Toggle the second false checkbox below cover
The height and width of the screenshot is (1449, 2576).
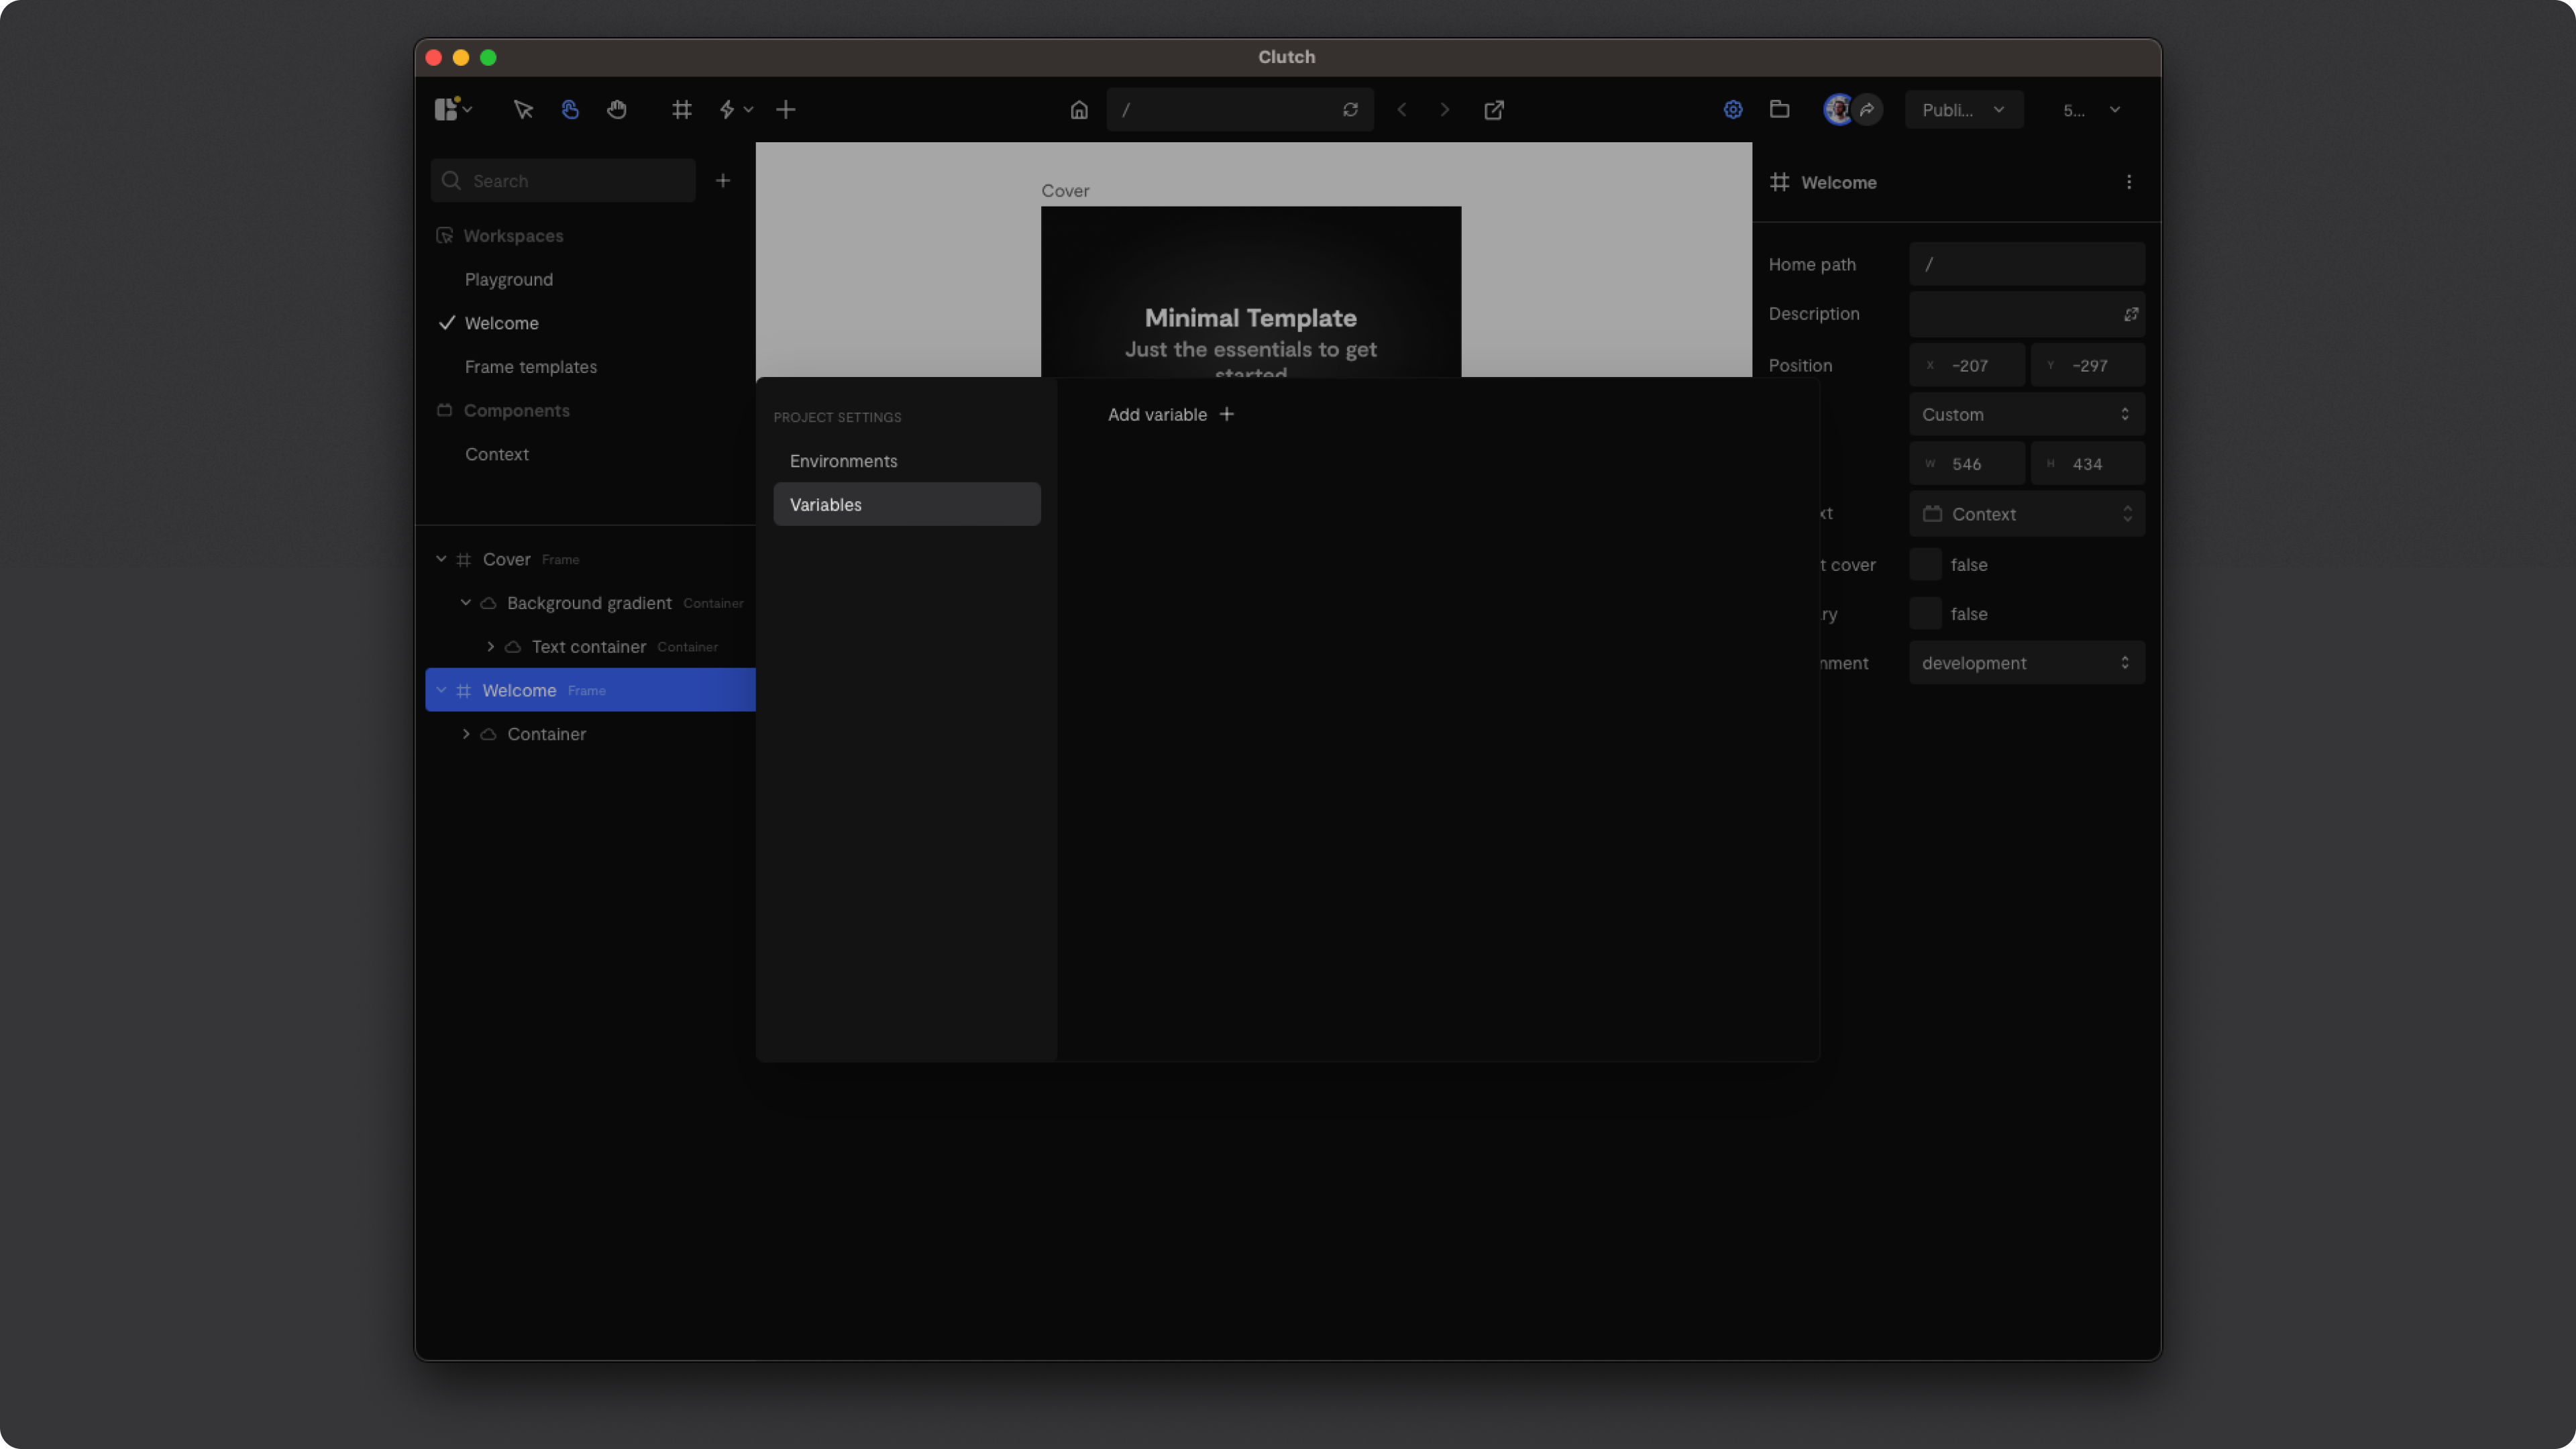[x=1925, y=614]
